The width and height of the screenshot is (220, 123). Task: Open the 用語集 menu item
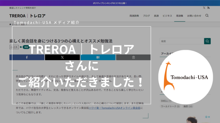click(x=179, y=16)
